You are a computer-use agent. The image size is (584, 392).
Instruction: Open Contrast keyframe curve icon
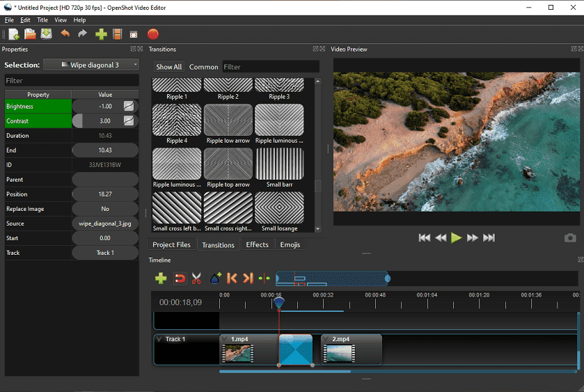129,120
